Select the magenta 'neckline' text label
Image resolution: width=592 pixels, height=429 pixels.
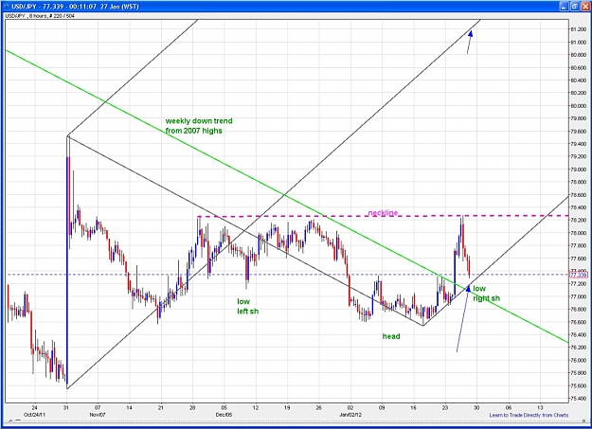click(x=383, y=213)
